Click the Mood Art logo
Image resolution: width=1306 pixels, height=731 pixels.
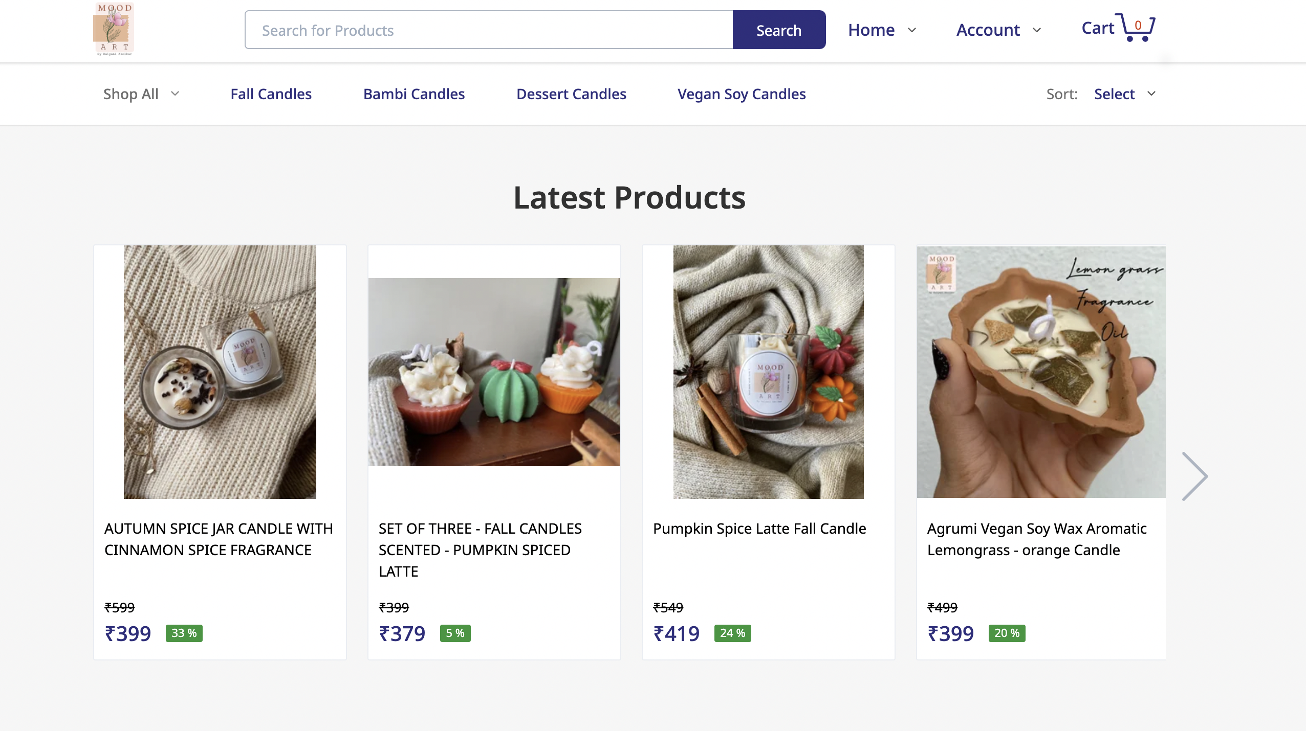114,29
